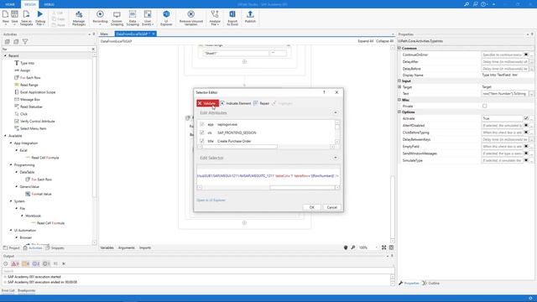Image resolution: width=537 pixels, height=302 pixels.
Task: Click the New file icon in ribbon
Action: tap(6, 14)
